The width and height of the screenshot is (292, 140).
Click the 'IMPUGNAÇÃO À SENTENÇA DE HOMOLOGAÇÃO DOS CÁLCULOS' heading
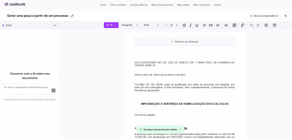click(184, 104)
